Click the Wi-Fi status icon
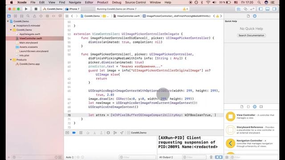The height and width of the screenshot is (160, 285). pyautogui.click(x=208, y=2)
